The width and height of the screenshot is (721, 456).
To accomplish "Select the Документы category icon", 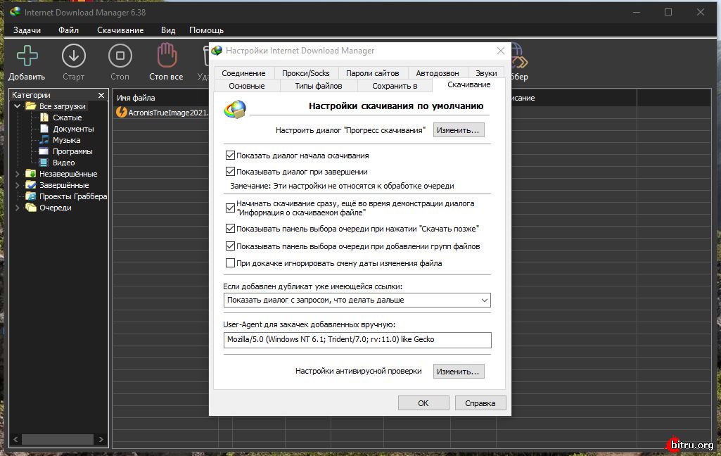I will tap(44, 129).
